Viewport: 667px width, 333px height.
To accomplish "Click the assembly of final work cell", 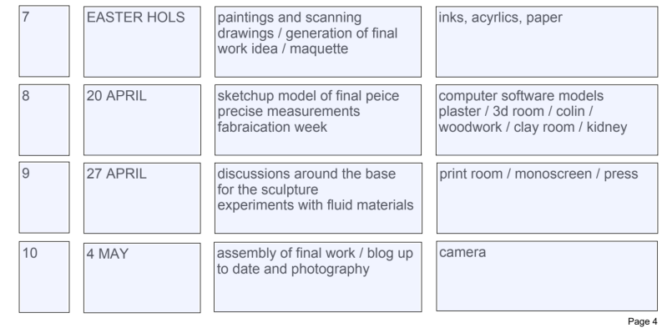I will click(x=318, y=277).
